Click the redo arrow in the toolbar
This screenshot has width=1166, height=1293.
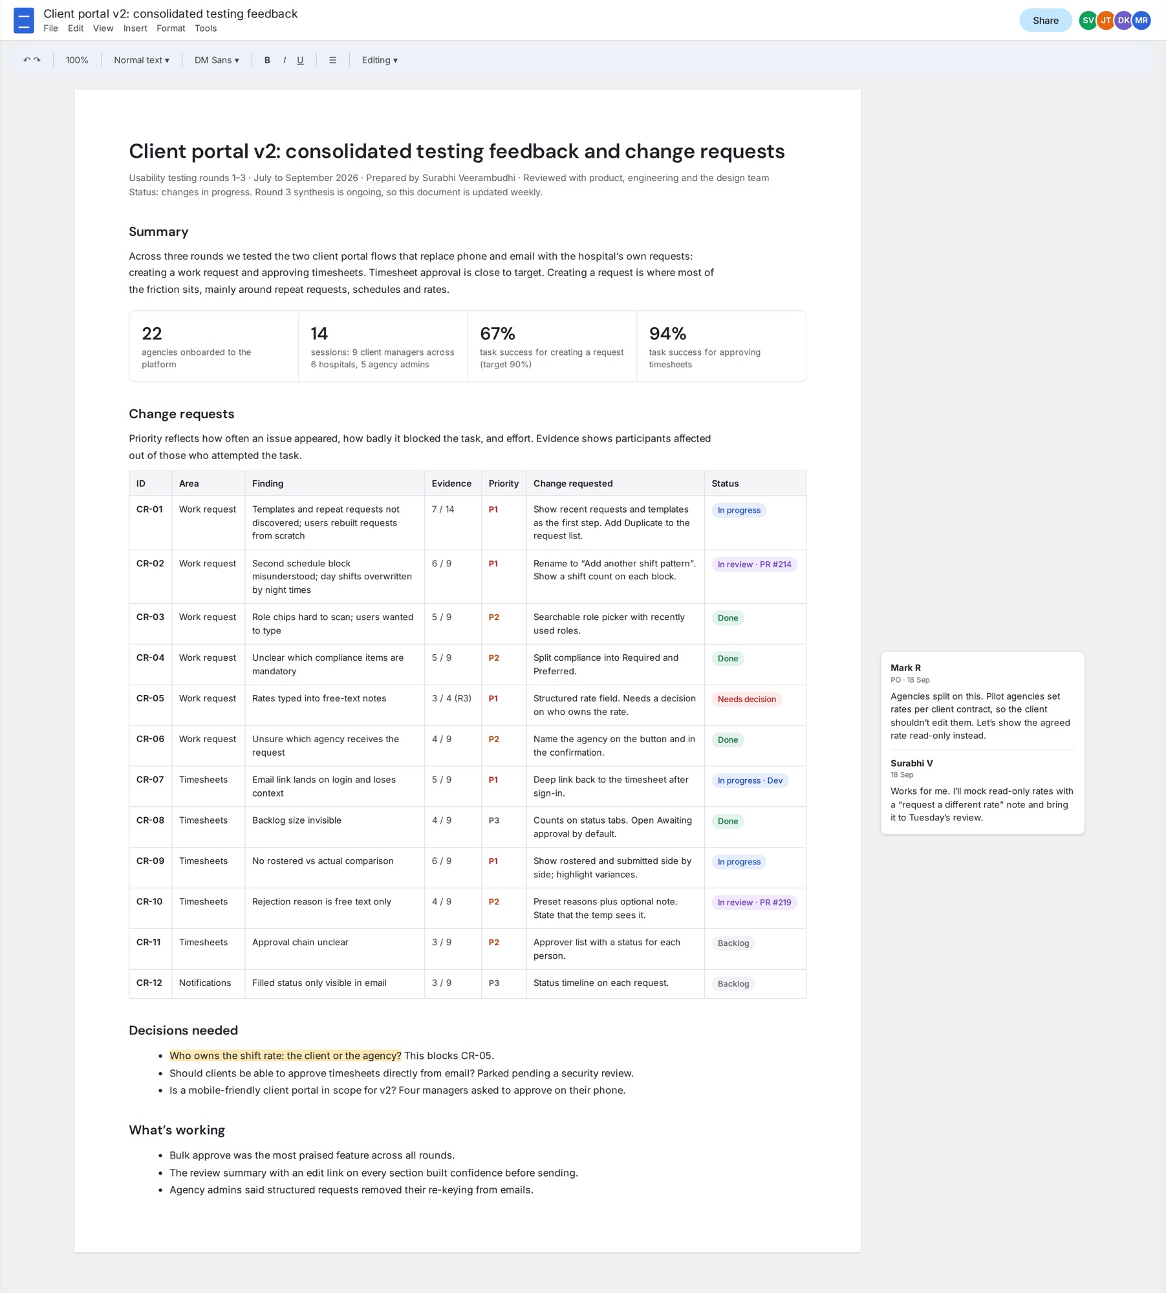[x=37, y=60]
